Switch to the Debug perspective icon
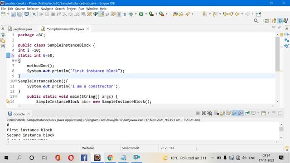The width and height of the screenshot is (290, 163). [x=280, y=21]
